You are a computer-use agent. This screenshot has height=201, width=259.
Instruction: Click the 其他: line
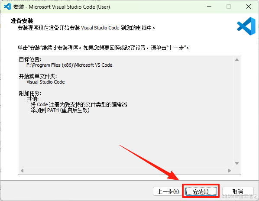point(33,99)
